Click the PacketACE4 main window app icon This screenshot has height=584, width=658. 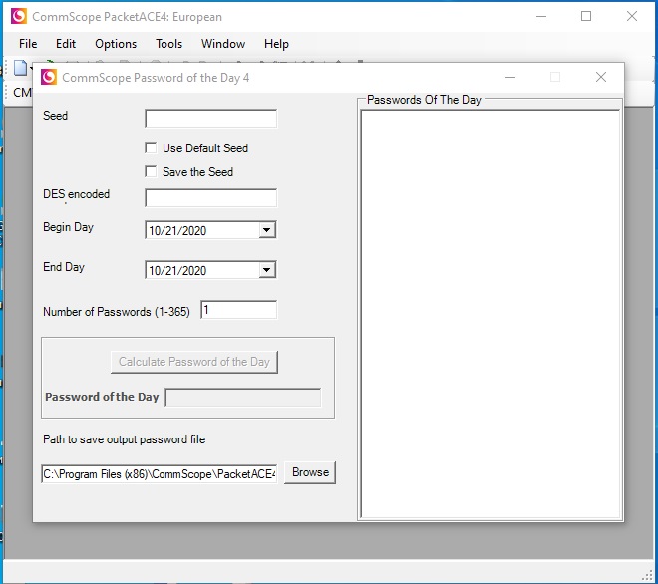click(x=19, y=16)
